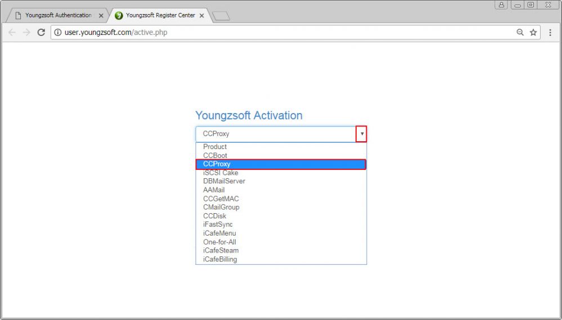
Task: Open the Chrome user profile icon
Action: tap(501, 4)
